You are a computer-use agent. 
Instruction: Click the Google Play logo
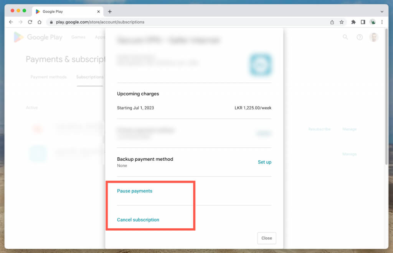click(x=38, y=37)
